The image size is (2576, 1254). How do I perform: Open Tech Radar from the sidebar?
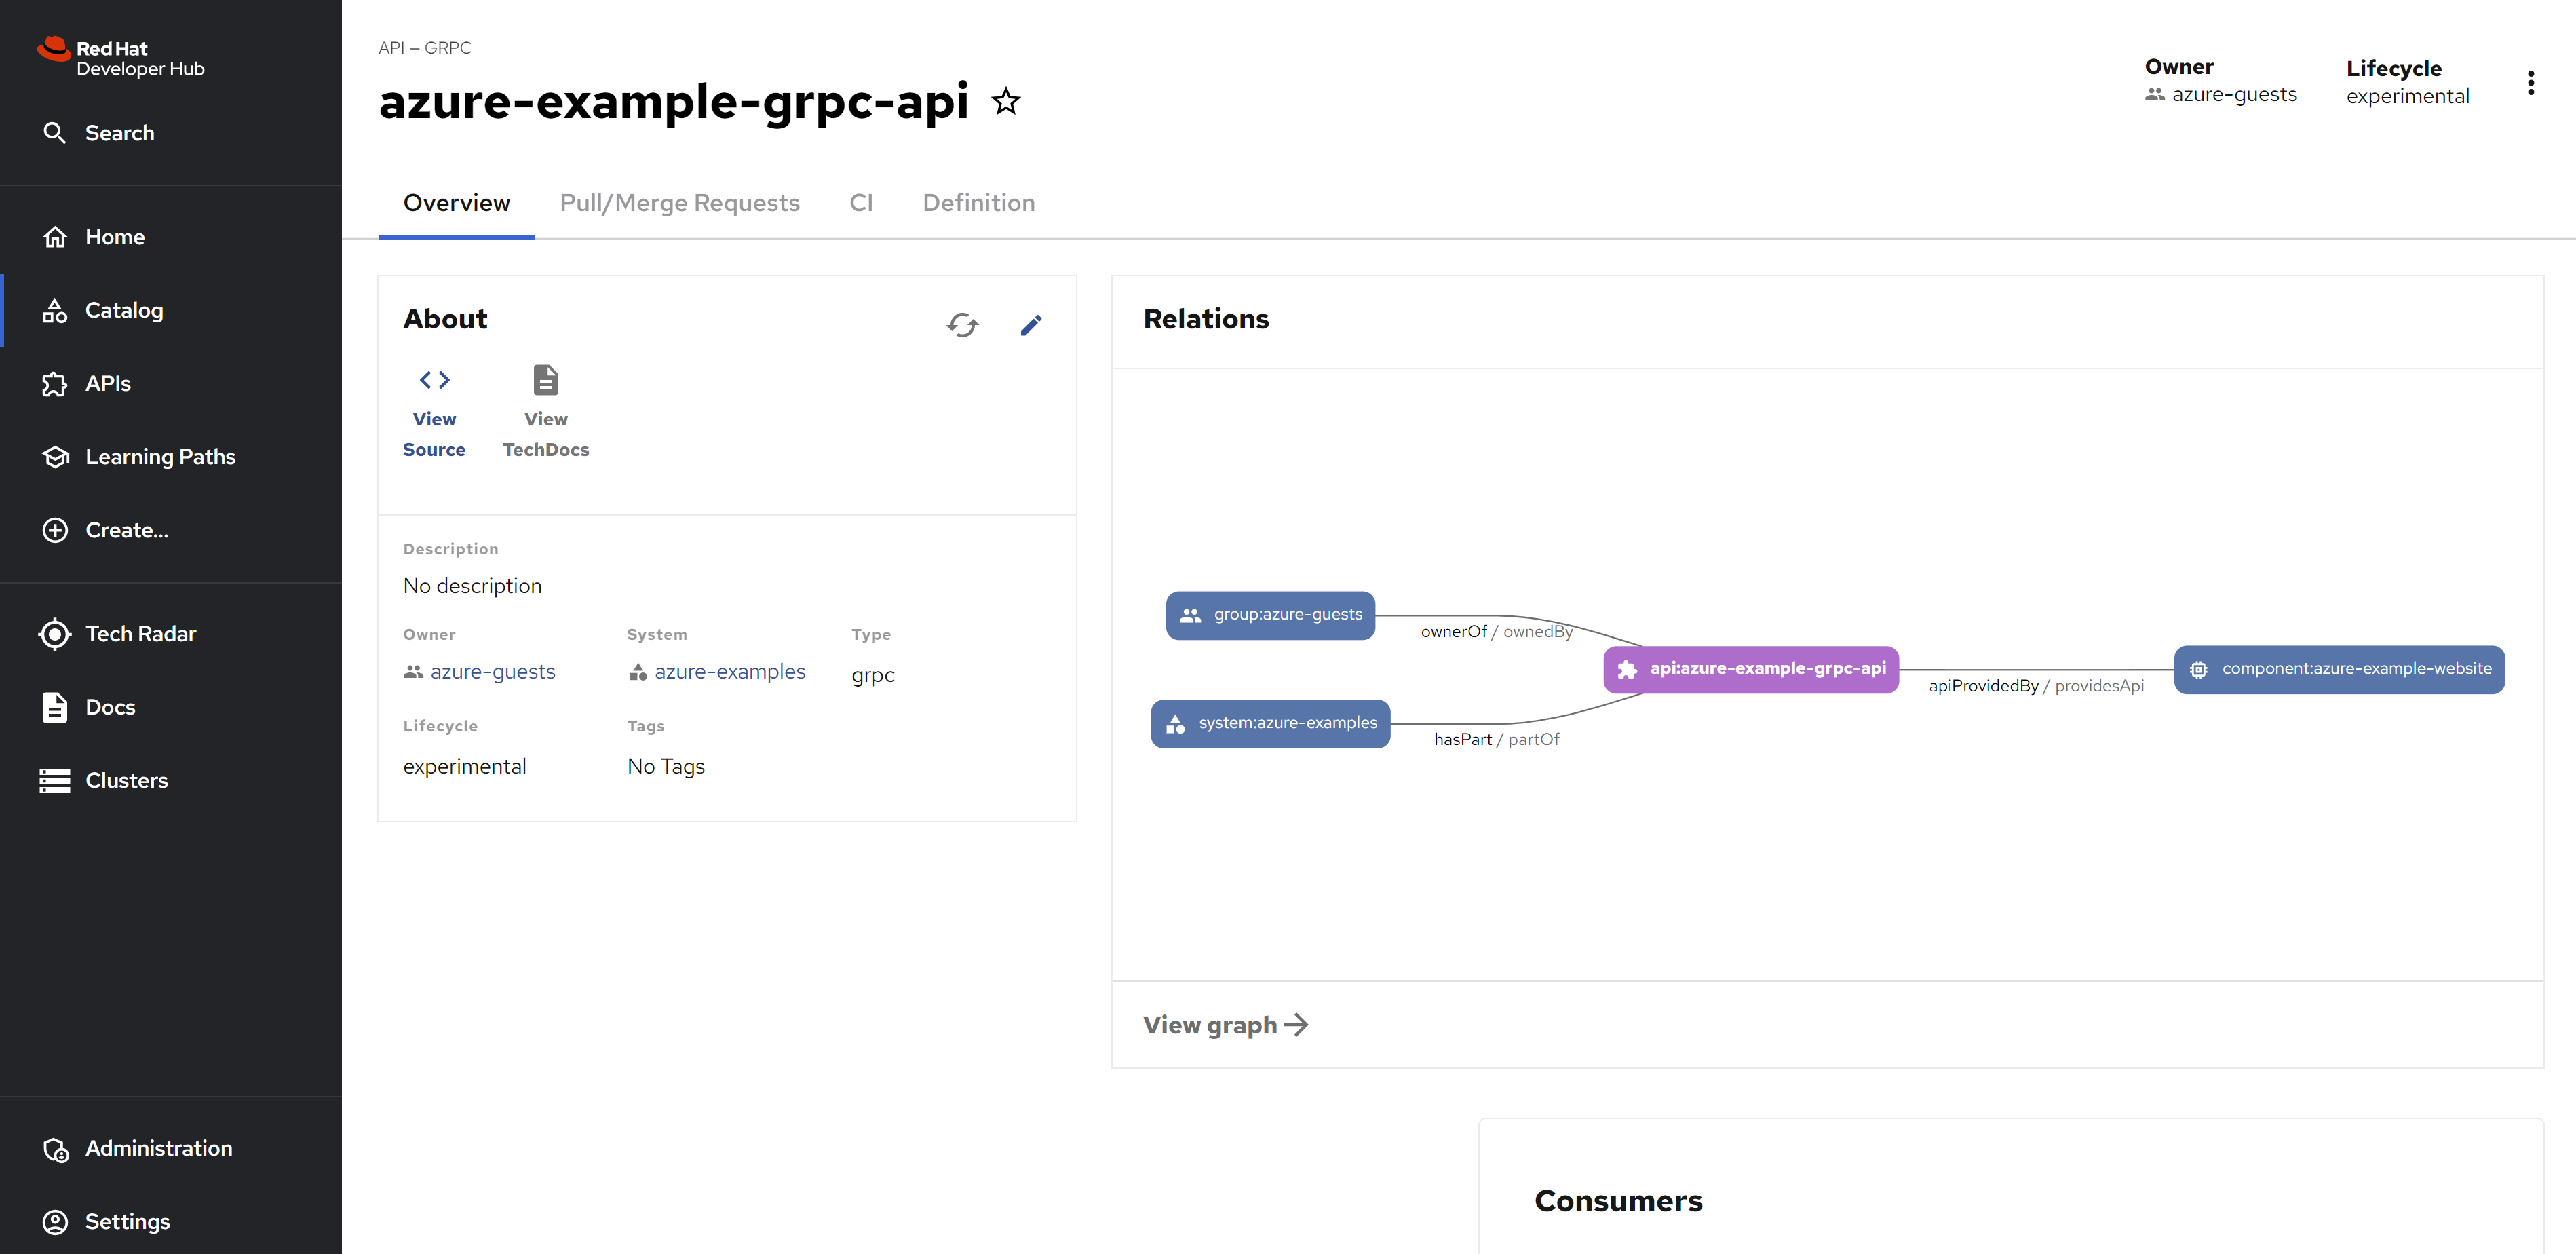pos(140,634)
